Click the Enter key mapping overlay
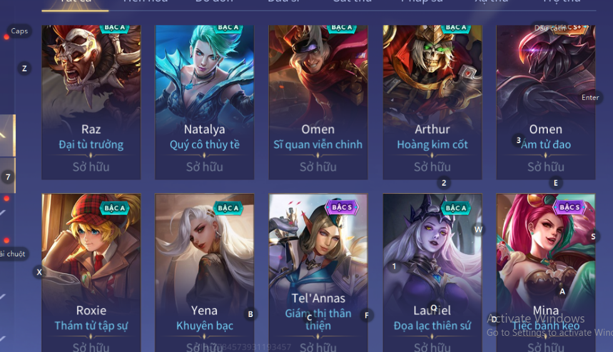Viewport: 613px width, 352px height. point(590,98)
